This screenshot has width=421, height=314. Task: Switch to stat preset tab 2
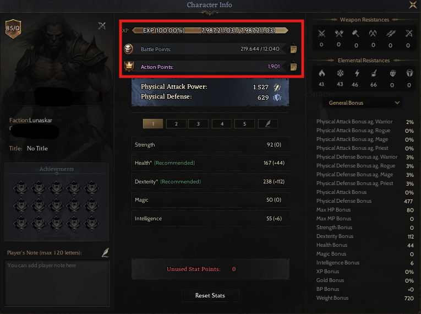tap(176, 123)
